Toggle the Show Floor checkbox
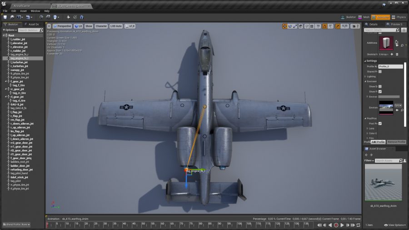 coord(380,91)
